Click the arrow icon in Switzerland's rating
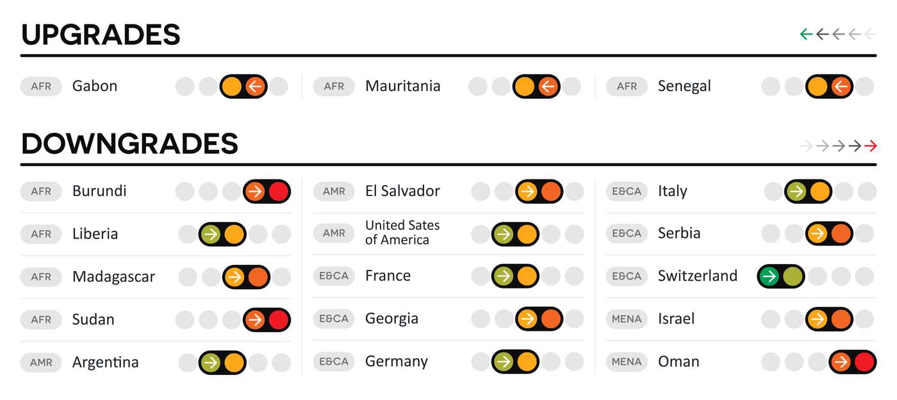This screenshot has width=897, height=400. coord(769,276)
